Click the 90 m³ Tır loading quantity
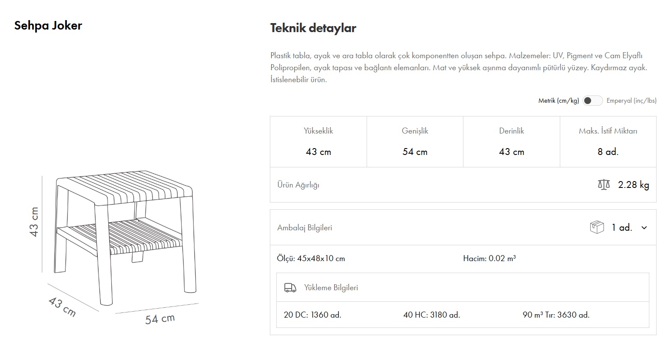The width and height of the screenshot is (666, 351). [556, 315]
